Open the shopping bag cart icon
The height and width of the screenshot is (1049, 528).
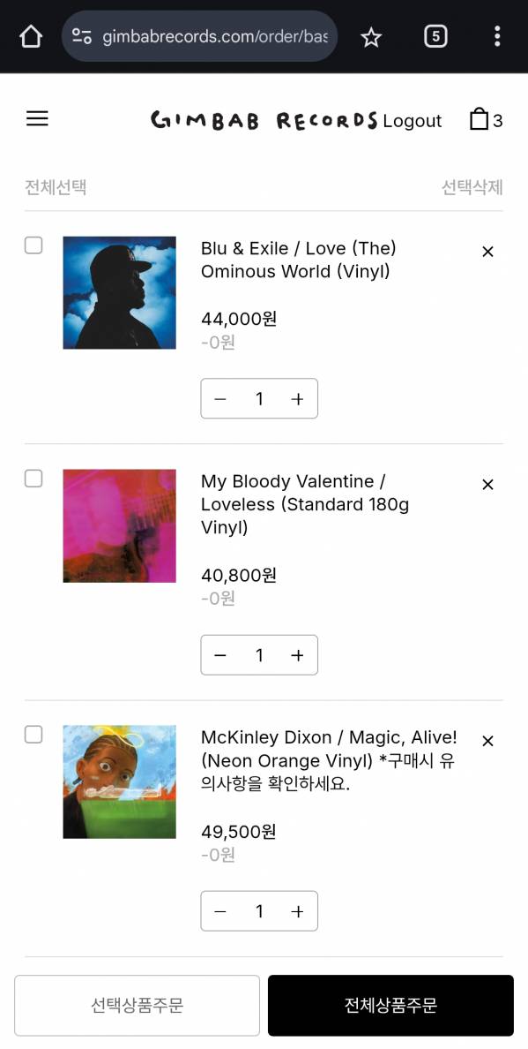coord(480,119)
